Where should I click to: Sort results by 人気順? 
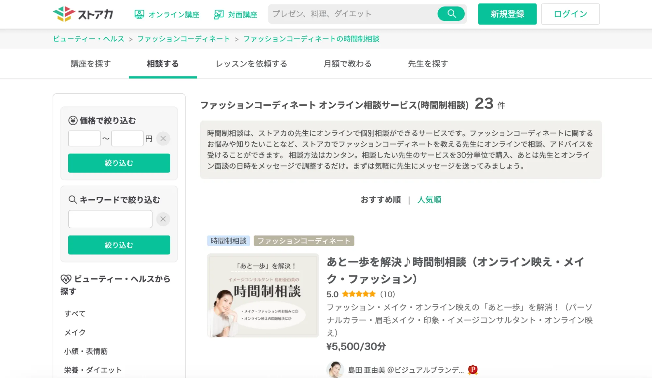tap(429, 200)
